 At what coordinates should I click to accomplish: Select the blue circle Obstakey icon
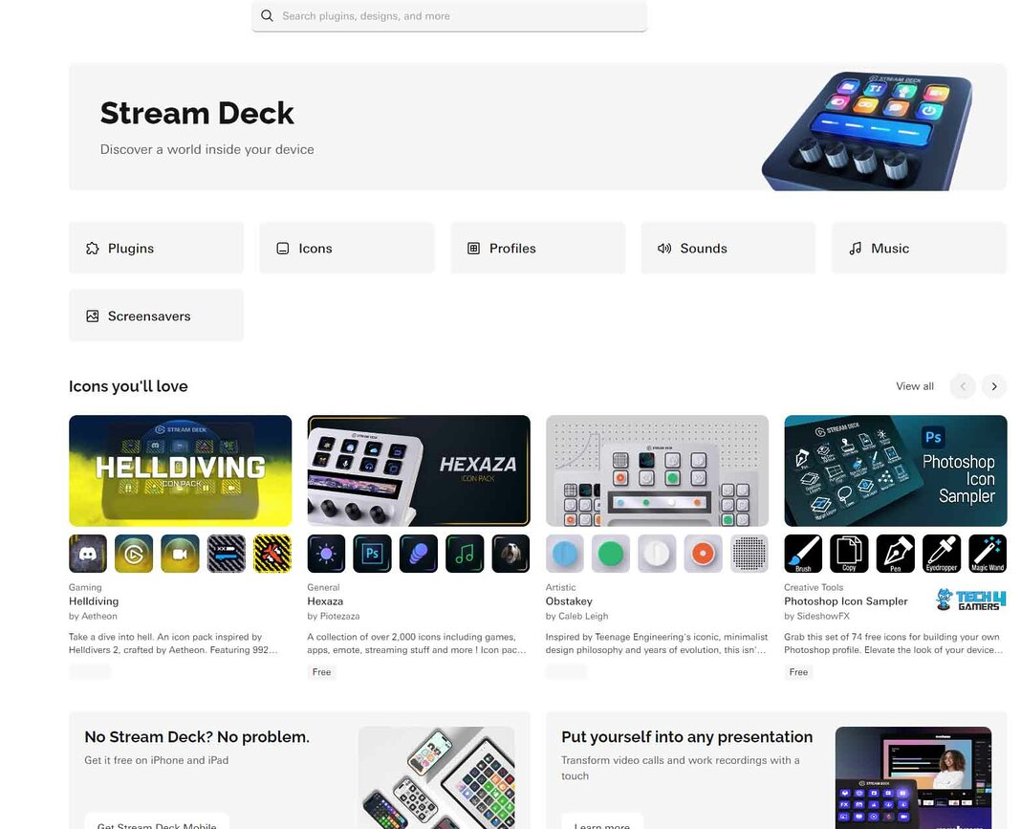pos(565,554)
